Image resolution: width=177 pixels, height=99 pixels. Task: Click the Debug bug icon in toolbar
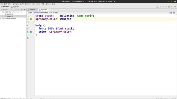point(163,7)
